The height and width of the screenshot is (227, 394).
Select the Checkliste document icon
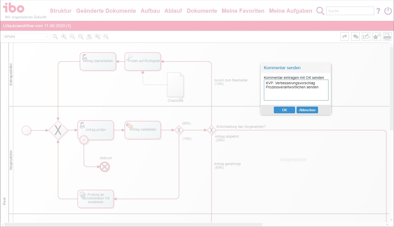175,85
